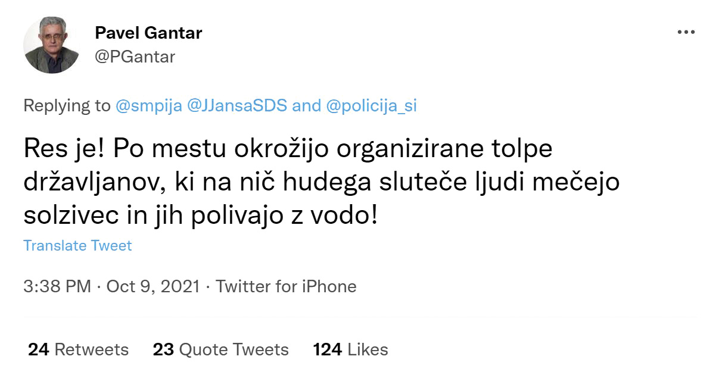The image size is (722, 375).
Task: Open the tweet timestamp permalink
Action: (x=57, y=286)
